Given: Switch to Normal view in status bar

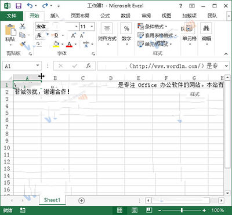Looking at the screenshot, I should [x=119, y=210].
